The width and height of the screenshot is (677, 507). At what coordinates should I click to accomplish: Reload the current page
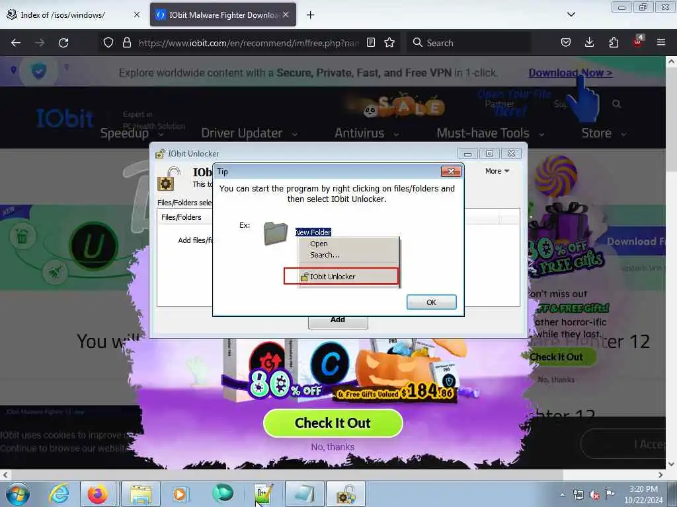(x=63, y=43)
